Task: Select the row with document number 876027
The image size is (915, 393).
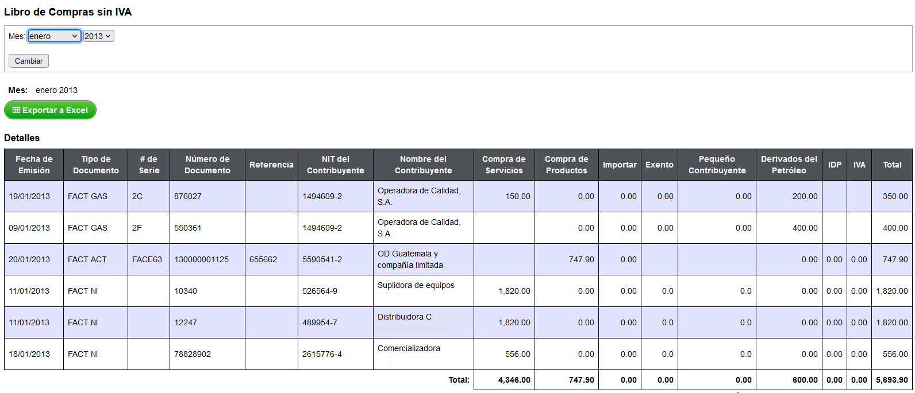Action: (458, 196)
